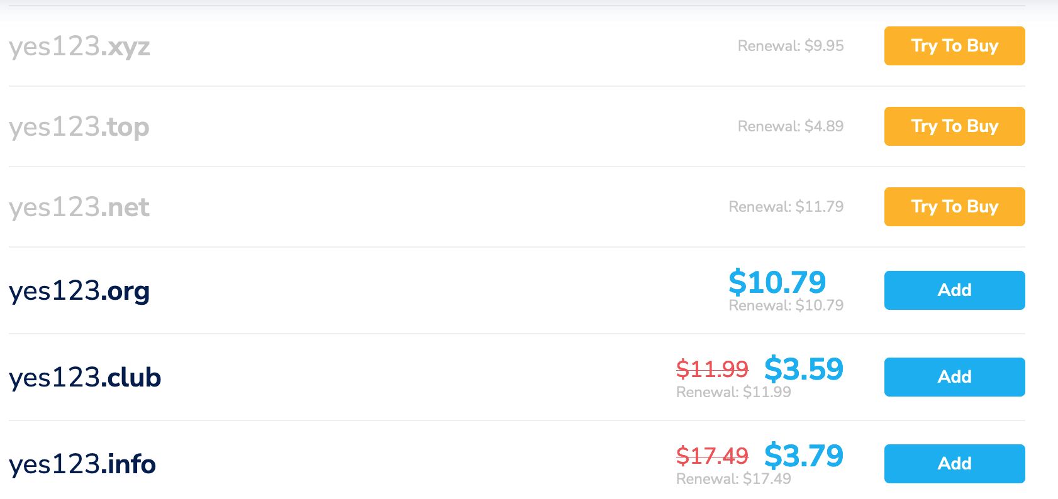Select the yes123.xyz domain name
Viewport: 1058px width, 499px height.
point(79,47)
